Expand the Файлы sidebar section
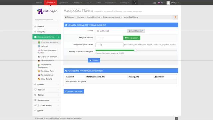 47,95
